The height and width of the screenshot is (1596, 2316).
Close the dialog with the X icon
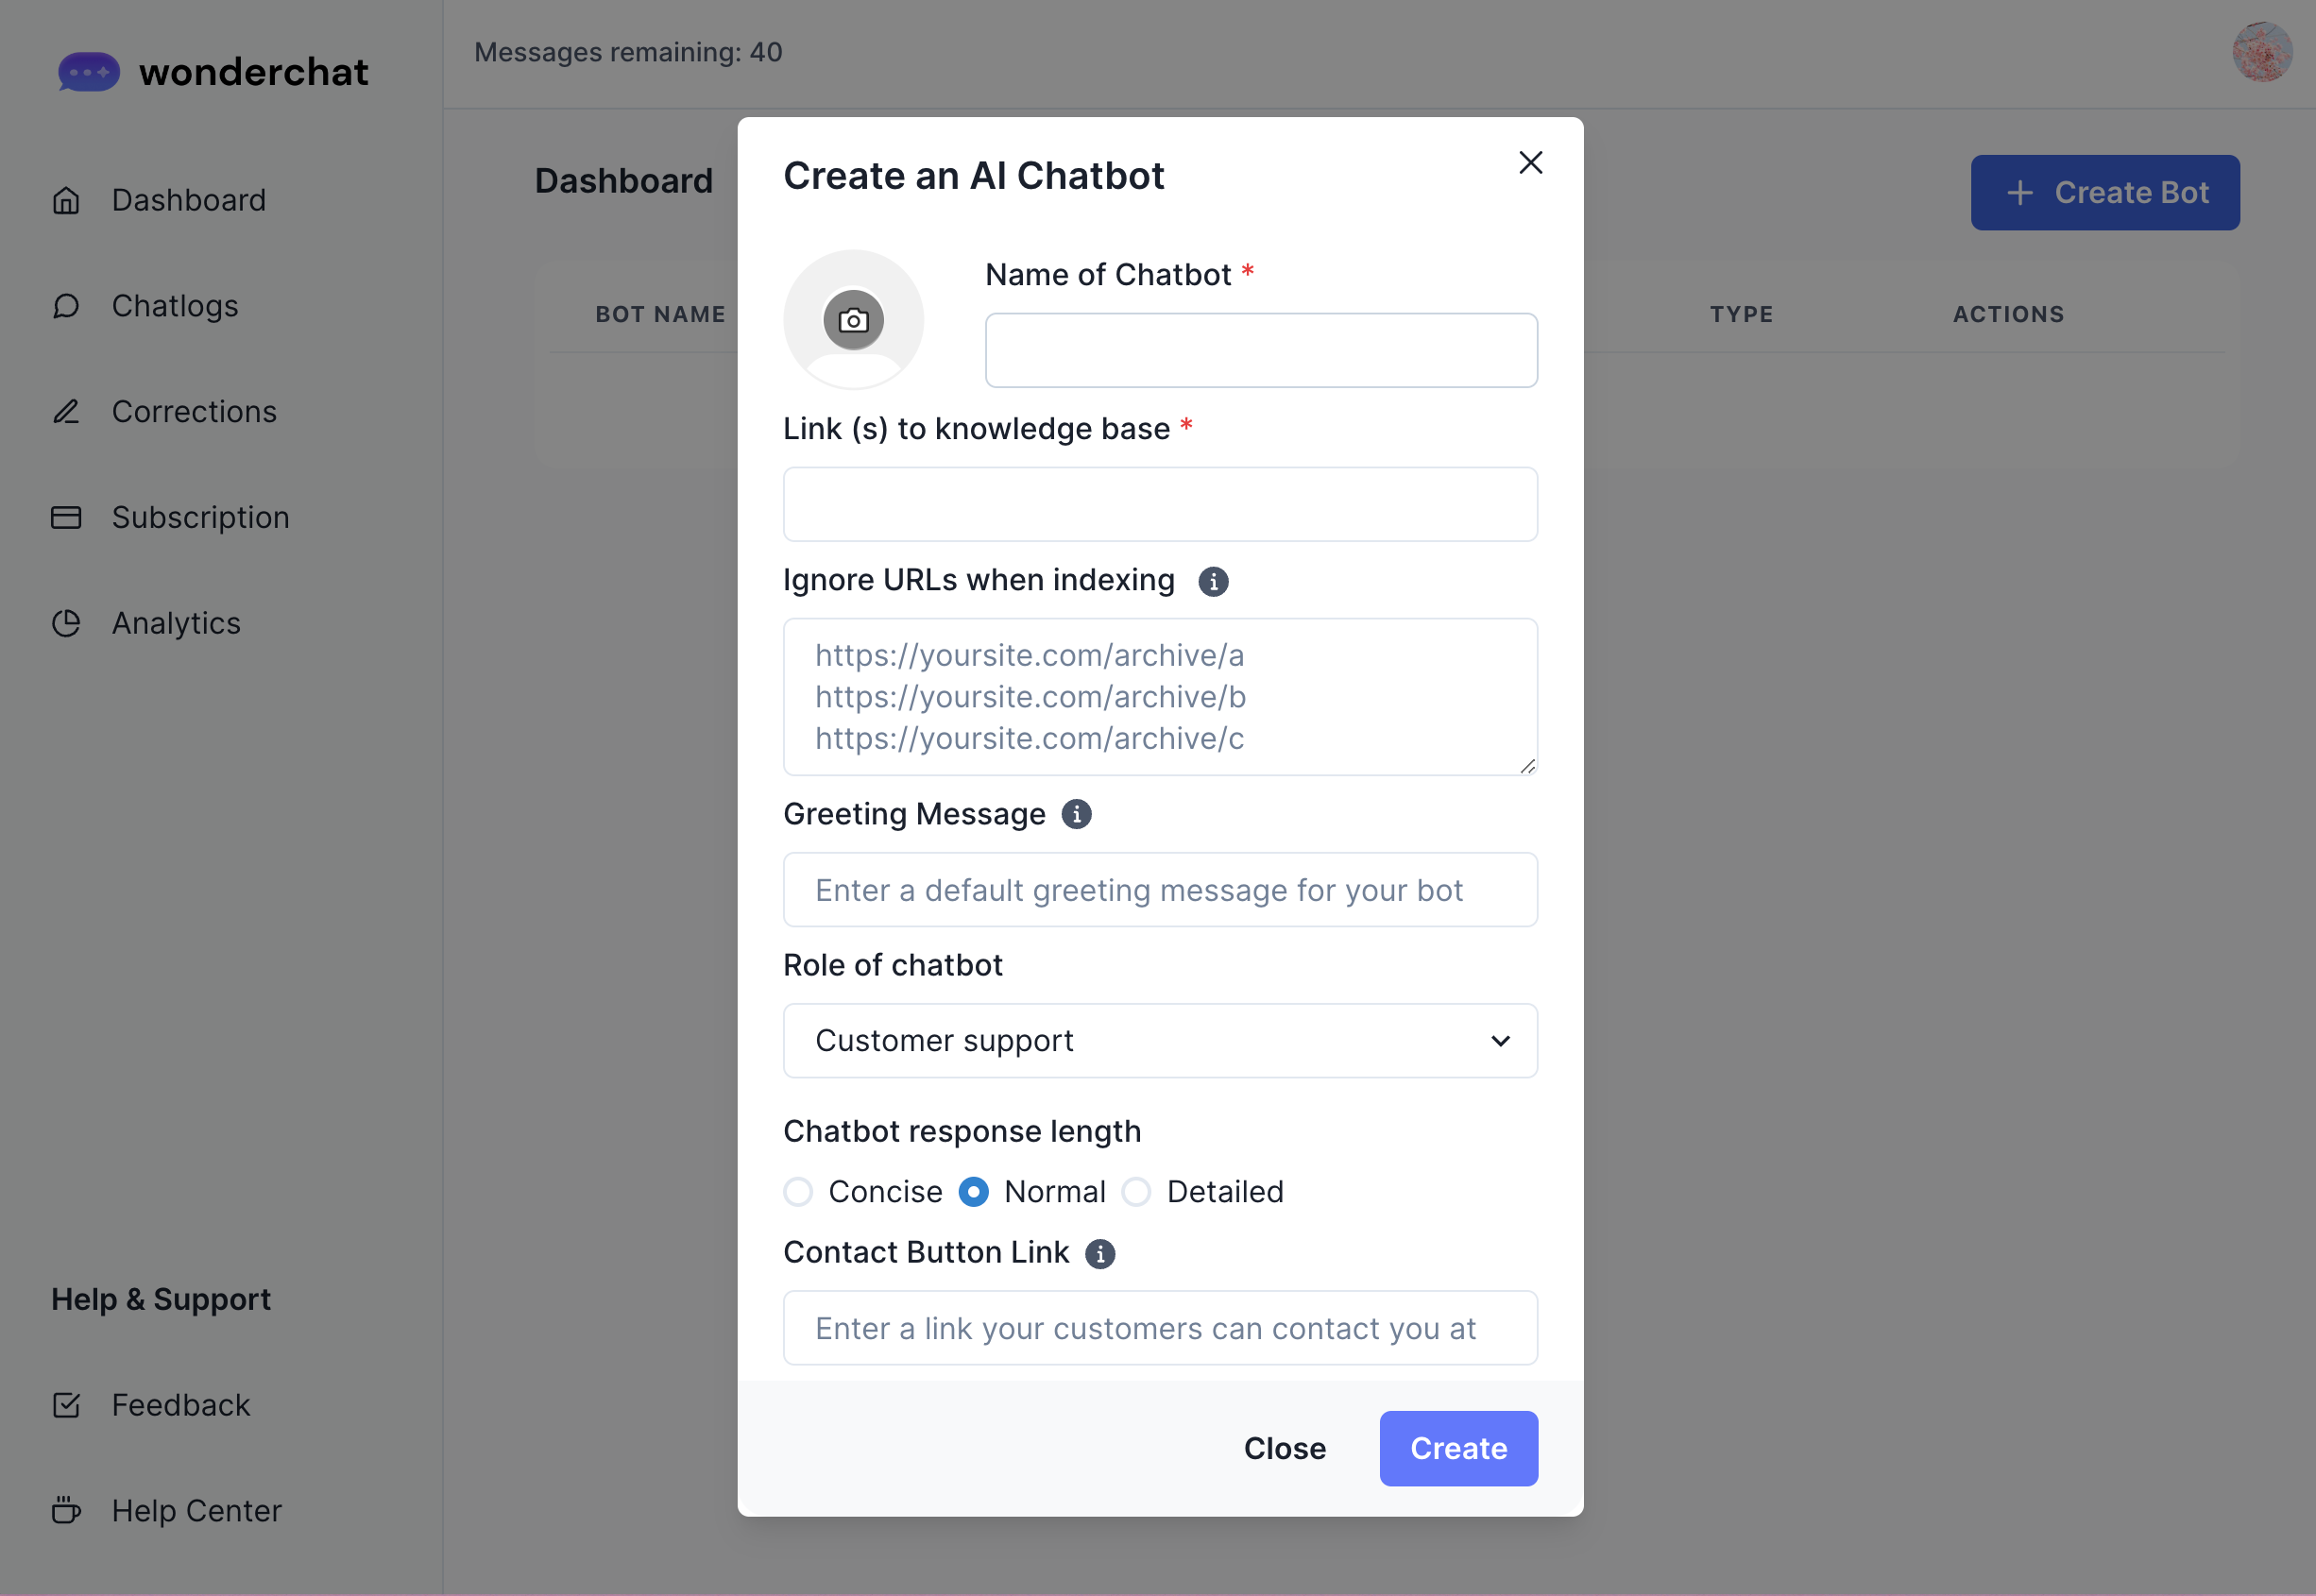tap(1530, 163)
